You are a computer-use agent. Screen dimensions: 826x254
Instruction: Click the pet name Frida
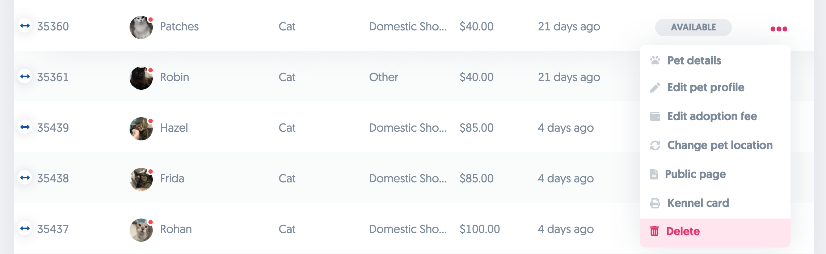(x=172, y=178)
